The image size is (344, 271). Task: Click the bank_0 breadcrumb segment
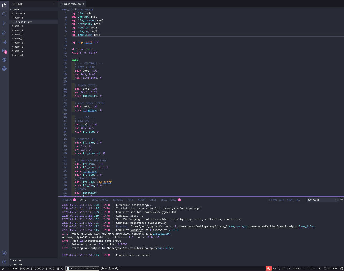pyautogui.click(x=66, y=9)
